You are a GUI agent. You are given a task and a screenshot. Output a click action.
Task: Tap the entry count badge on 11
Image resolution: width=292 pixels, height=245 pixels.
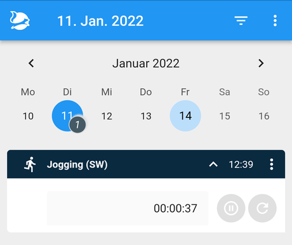coord(77,124)
